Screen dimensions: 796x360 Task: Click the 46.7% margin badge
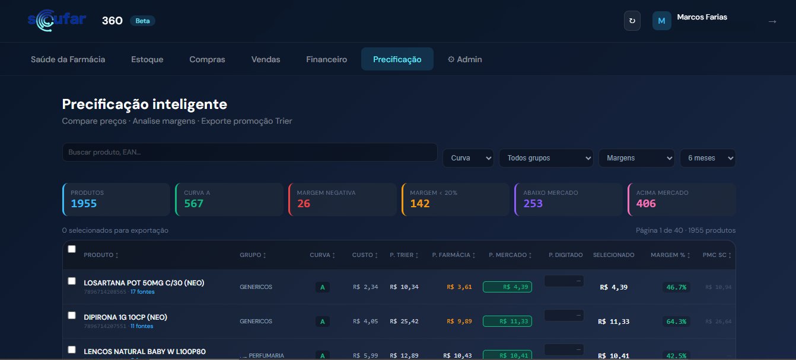pyautogui.click(x=676, y=287)
